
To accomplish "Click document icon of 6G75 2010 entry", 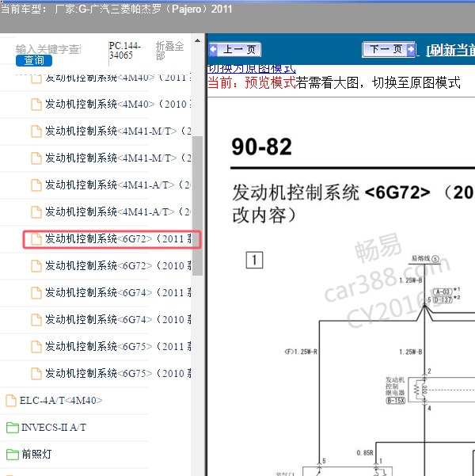I will [36, 374].
